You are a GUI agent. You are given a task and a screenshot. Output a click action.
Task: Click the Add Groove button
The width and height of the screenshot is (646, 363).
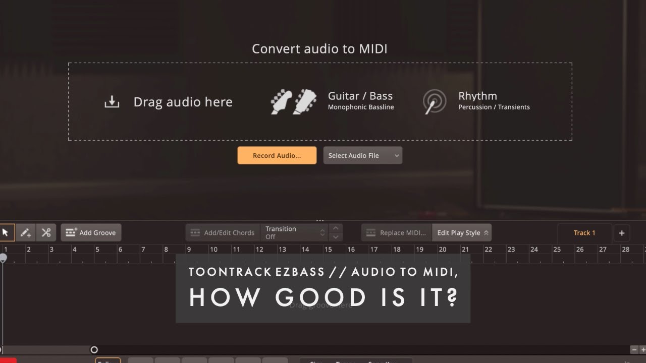[x=91, y=232]
